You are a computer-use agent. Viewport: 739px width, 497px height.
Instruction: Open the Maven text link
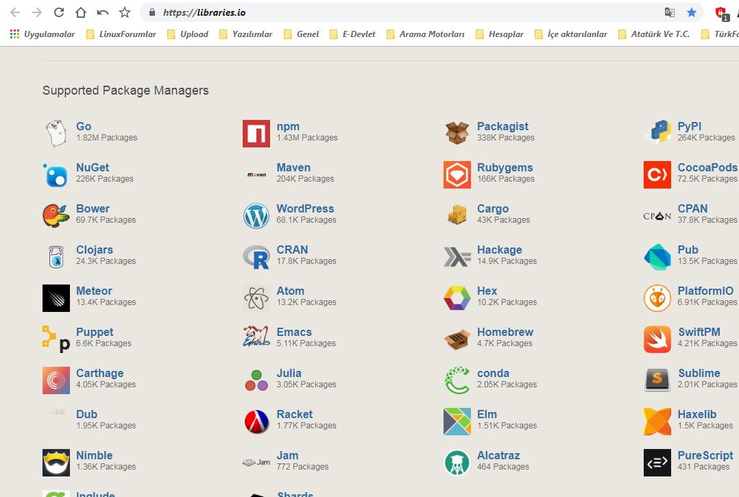pyautogui.click(x=293, y=167)
